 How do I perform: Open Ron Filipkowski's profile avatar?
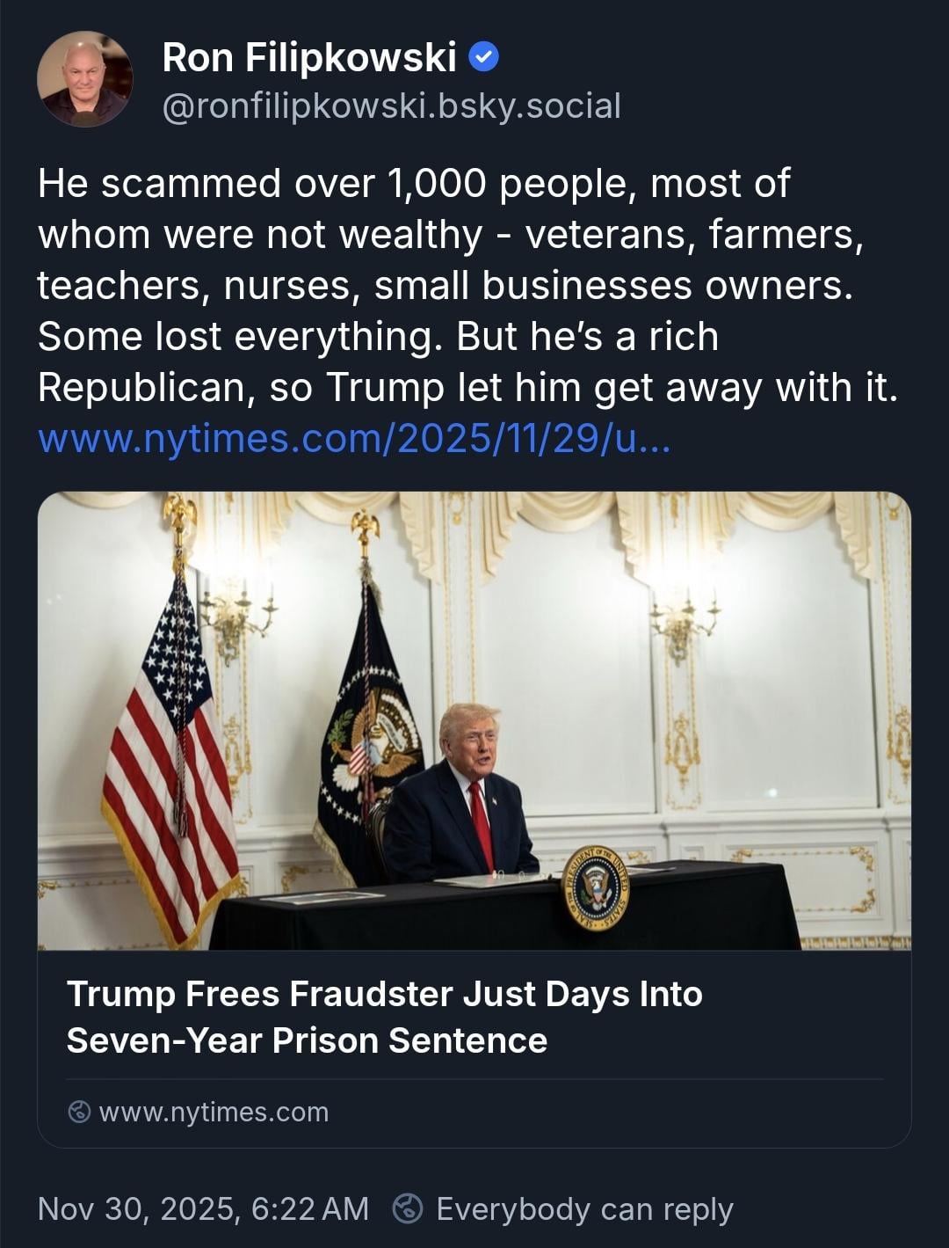point(85,80)
